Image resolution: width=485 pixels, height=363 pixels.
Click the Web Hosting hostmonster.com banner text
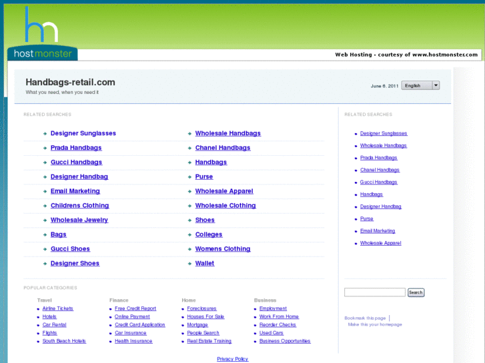click(x=406, y=55)
